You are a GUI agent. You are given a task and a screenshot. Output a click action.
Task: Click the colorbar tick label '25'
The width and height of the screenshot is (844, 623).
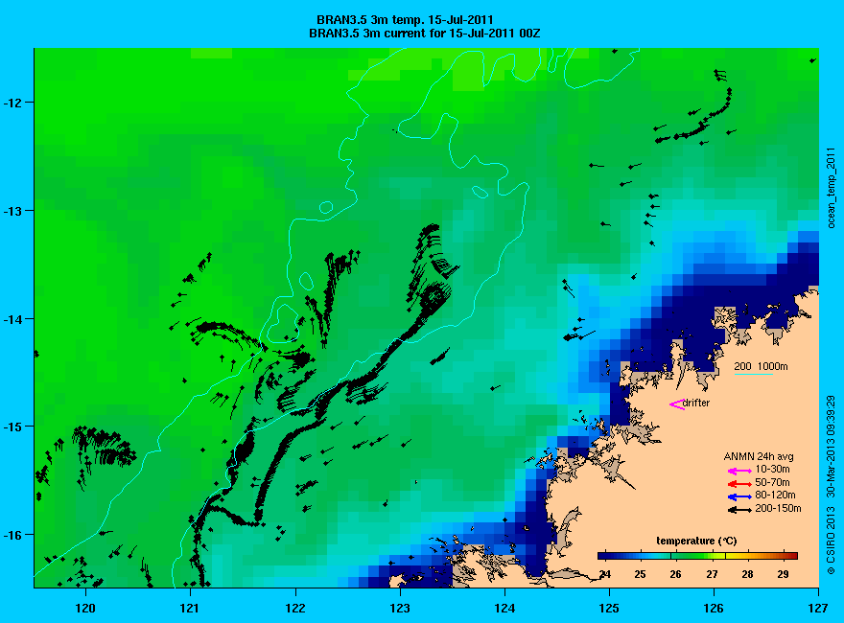pos(640,574)
